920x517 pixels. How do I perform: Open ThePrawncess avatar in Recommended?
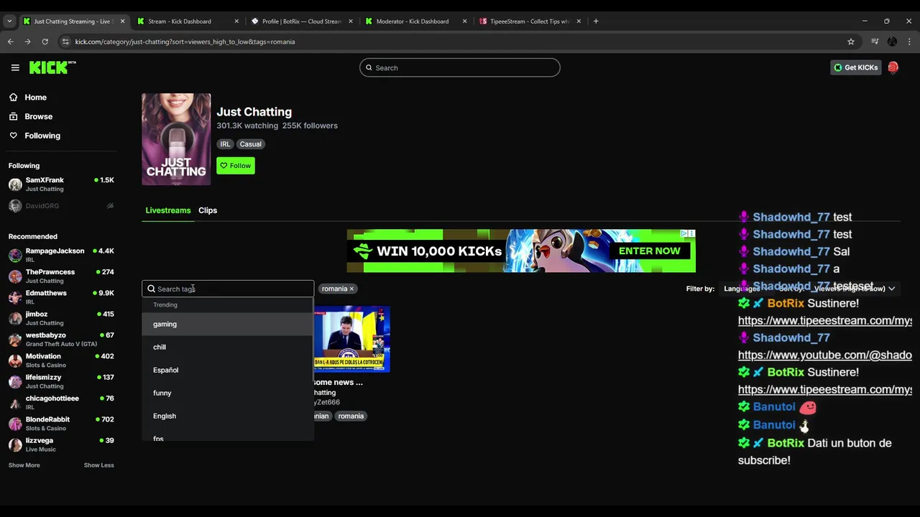tap(15, 276)
